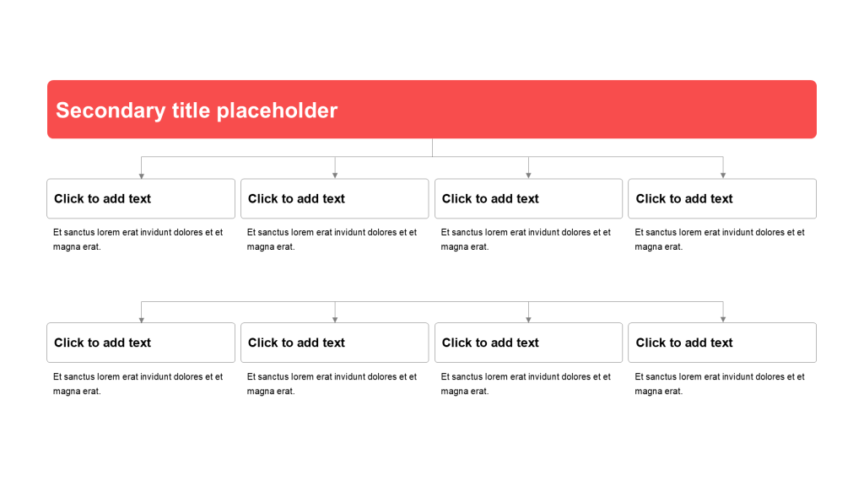Select the second "Click to add text" box in the top row
This screenshot has height=486, width=864.
tap(335, 199)
